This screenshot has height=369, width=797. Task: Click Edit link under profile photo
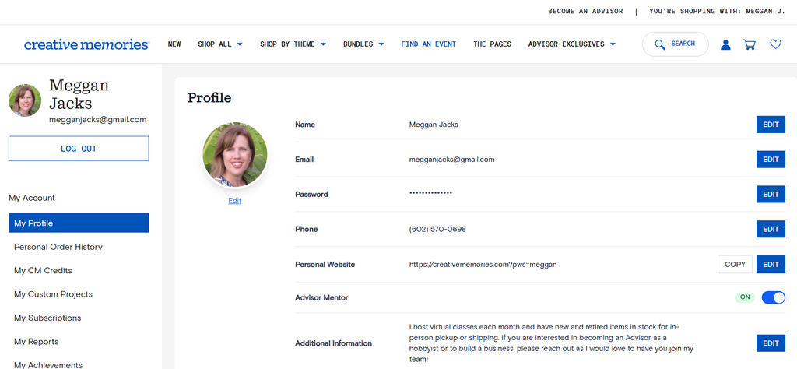click(235, 201)
